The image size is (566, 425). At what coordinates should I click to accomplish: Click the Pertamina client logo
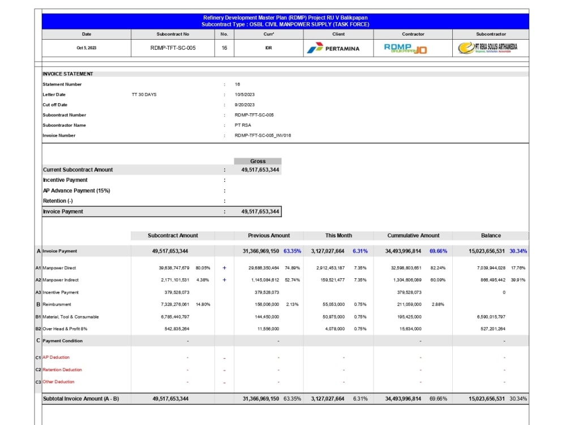pos(333,48)
